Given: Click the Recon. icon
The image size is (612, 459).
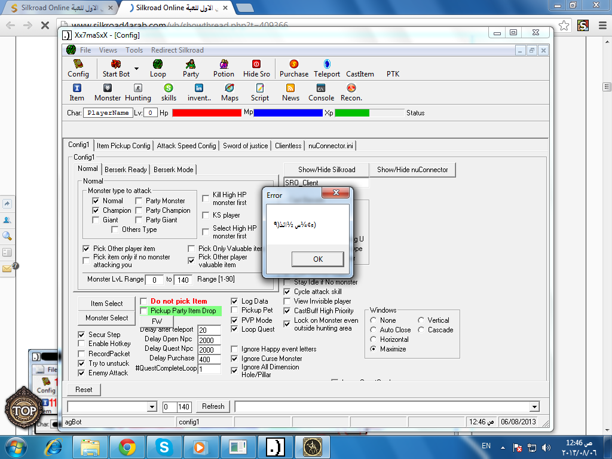Looking at the screenshot, I should 351,93.
